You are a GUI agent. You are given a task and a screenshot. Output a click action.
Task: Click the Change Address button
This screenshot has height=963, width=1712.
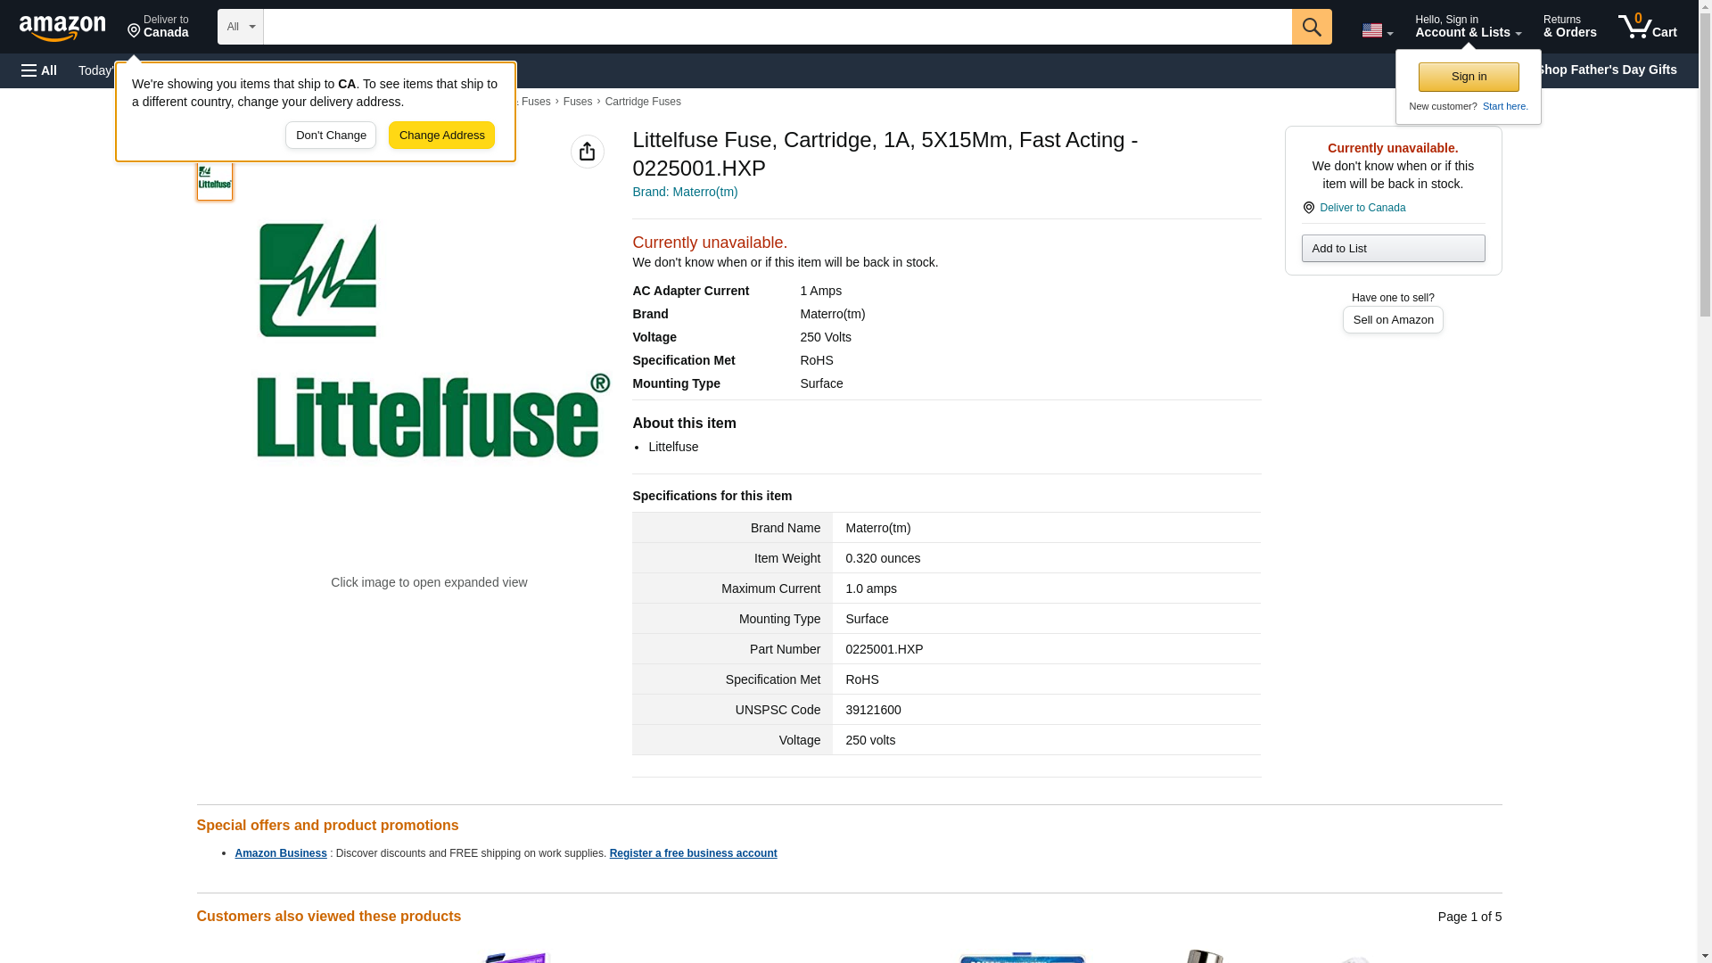[x=441, y=136]
